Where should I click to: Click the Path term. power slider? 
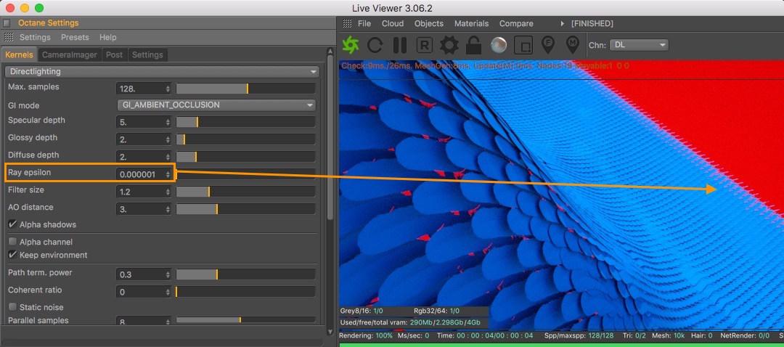click(245, 274)
